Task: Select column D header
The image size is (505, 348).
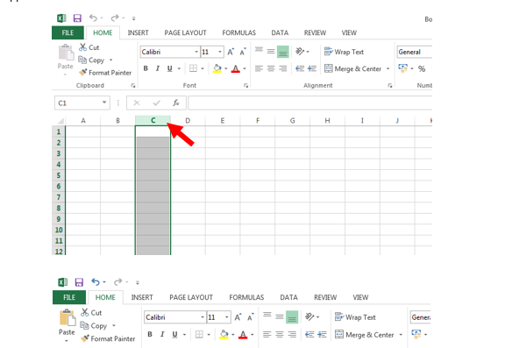Action: 188,121
